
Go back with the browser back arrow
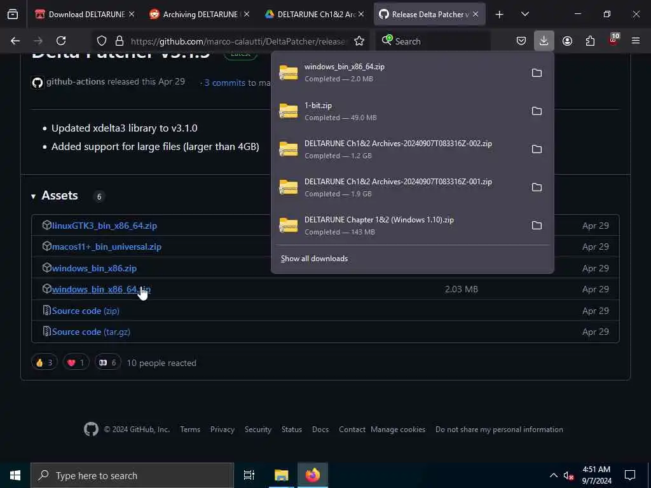(x=15, y=41)
